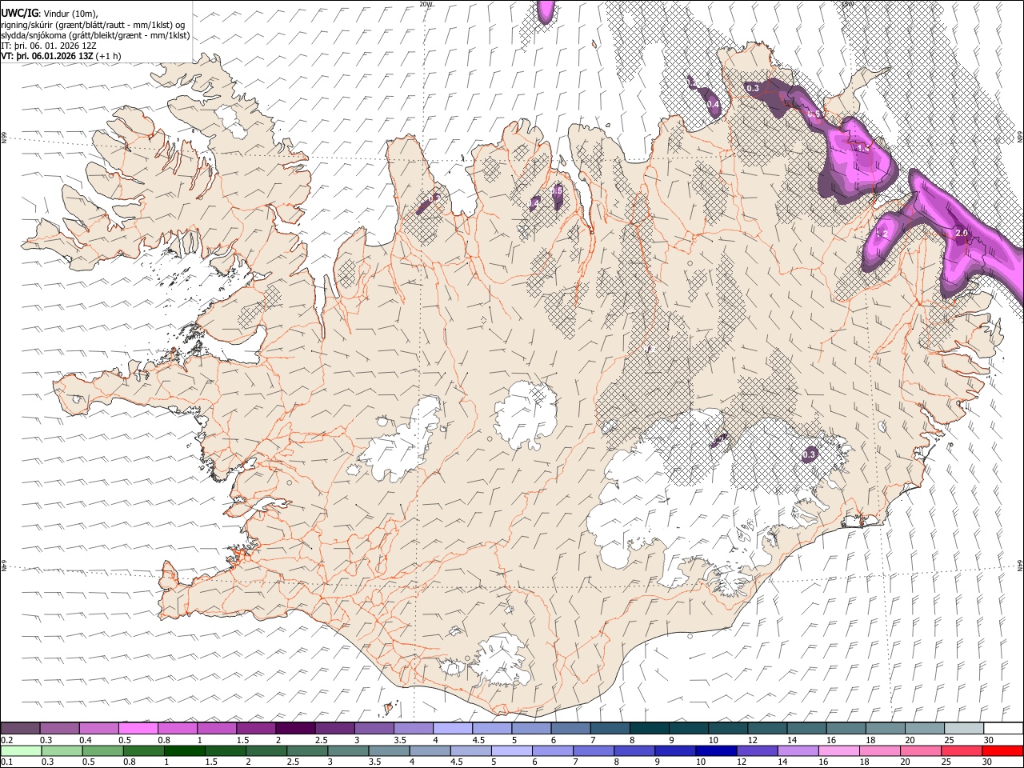Screen dimensions: 1024x768
Task: Pick the light grey swatch labelled 25 in top row
Action: 964,728
